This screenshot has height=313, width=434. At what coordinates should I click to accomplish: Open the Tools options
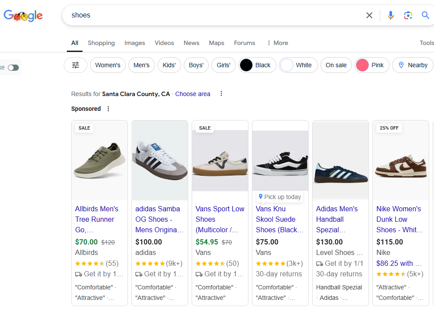427,43
